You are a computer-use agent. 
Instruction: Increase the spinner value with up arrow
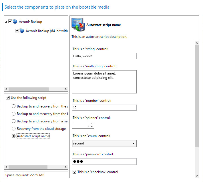click(x=92, y=124)
